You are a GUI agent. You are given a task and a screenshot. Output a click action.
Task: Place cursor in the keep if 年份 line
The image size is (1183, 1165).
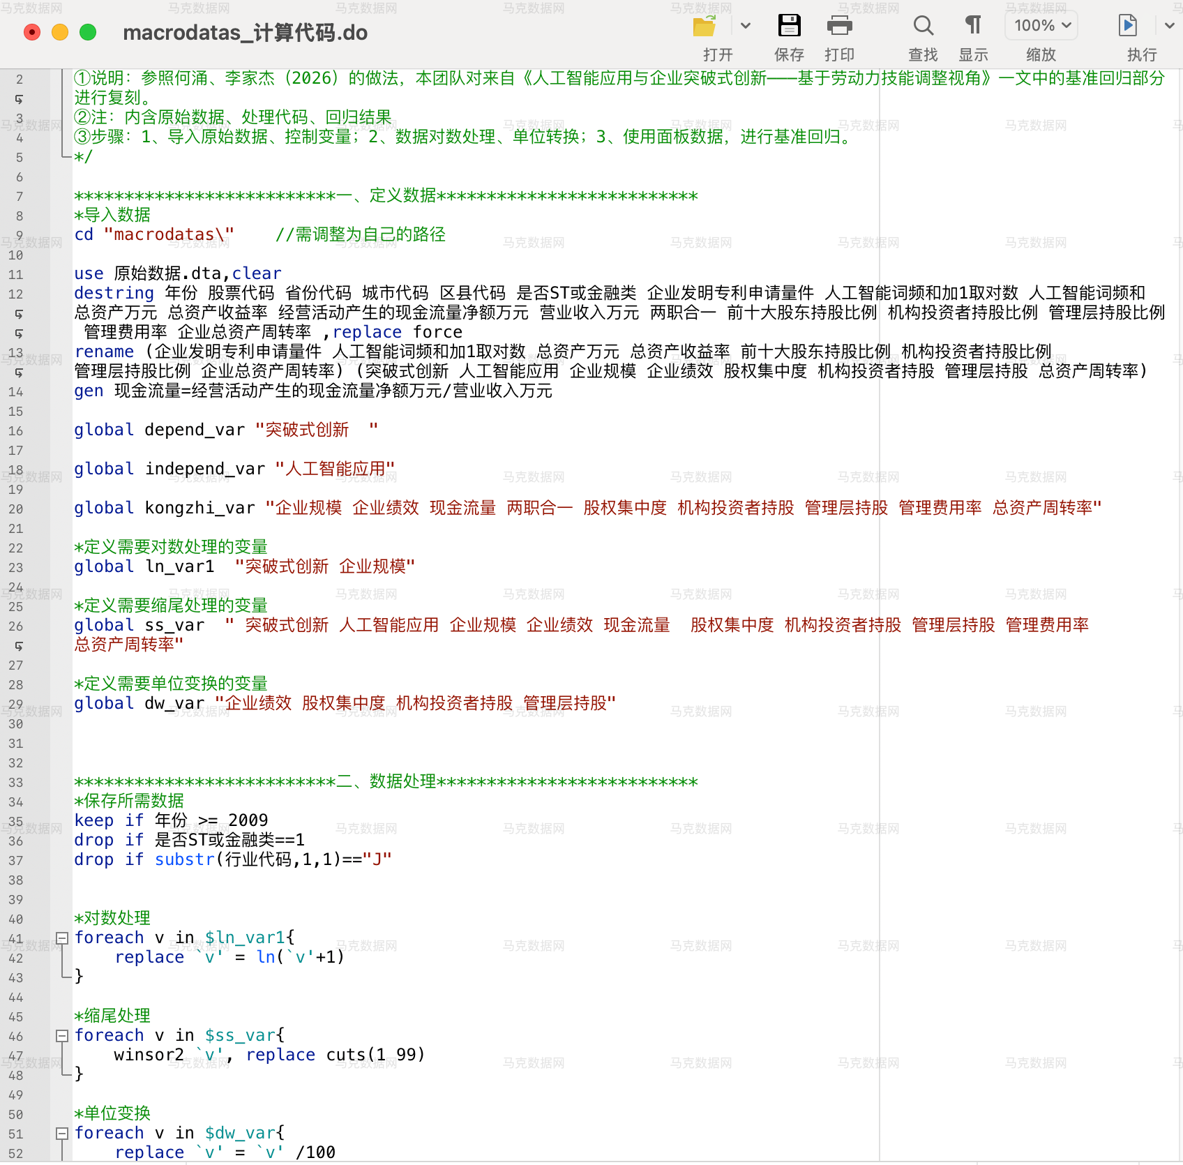click(171, 820)
